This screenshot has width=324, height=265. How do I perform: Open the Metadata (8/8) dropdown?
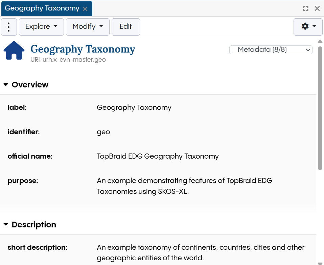tap(271, 50)
